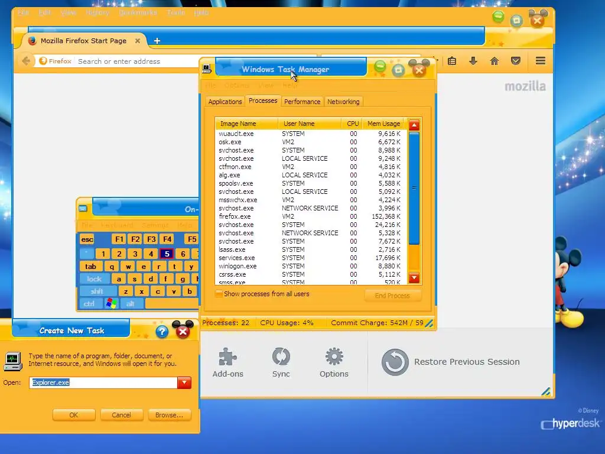Click the Open text field with Explorer.exe
This screenshot has height=454, width=605.
pos(103,382)
